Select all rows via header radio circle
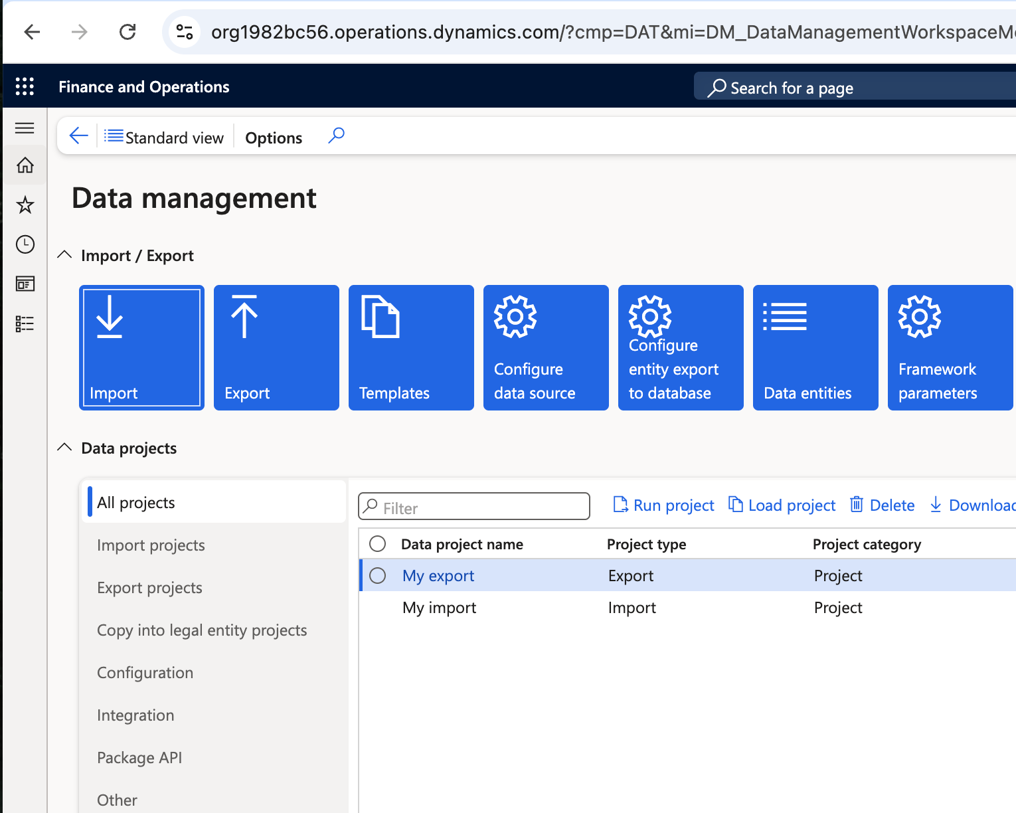 click(x=378, y=544)
